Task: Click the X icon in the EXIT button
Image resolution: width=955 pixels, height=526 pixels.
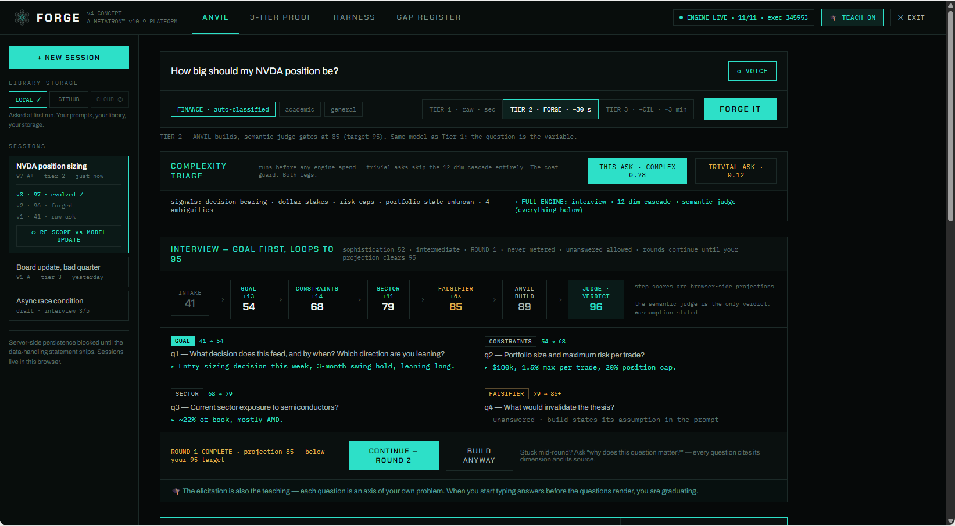Action: point(901,17)
